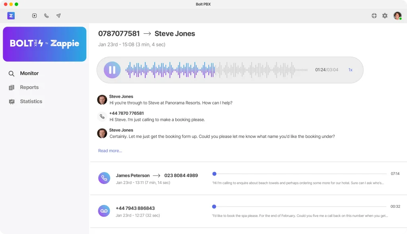Image resolution: width=407 pixels, height=234 pixels.
Task: Click the audio waveform to seek
Action: (216, 70)
